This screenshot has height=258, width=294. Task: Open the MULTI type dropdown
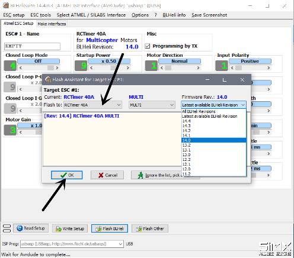[x=152, y=105]
